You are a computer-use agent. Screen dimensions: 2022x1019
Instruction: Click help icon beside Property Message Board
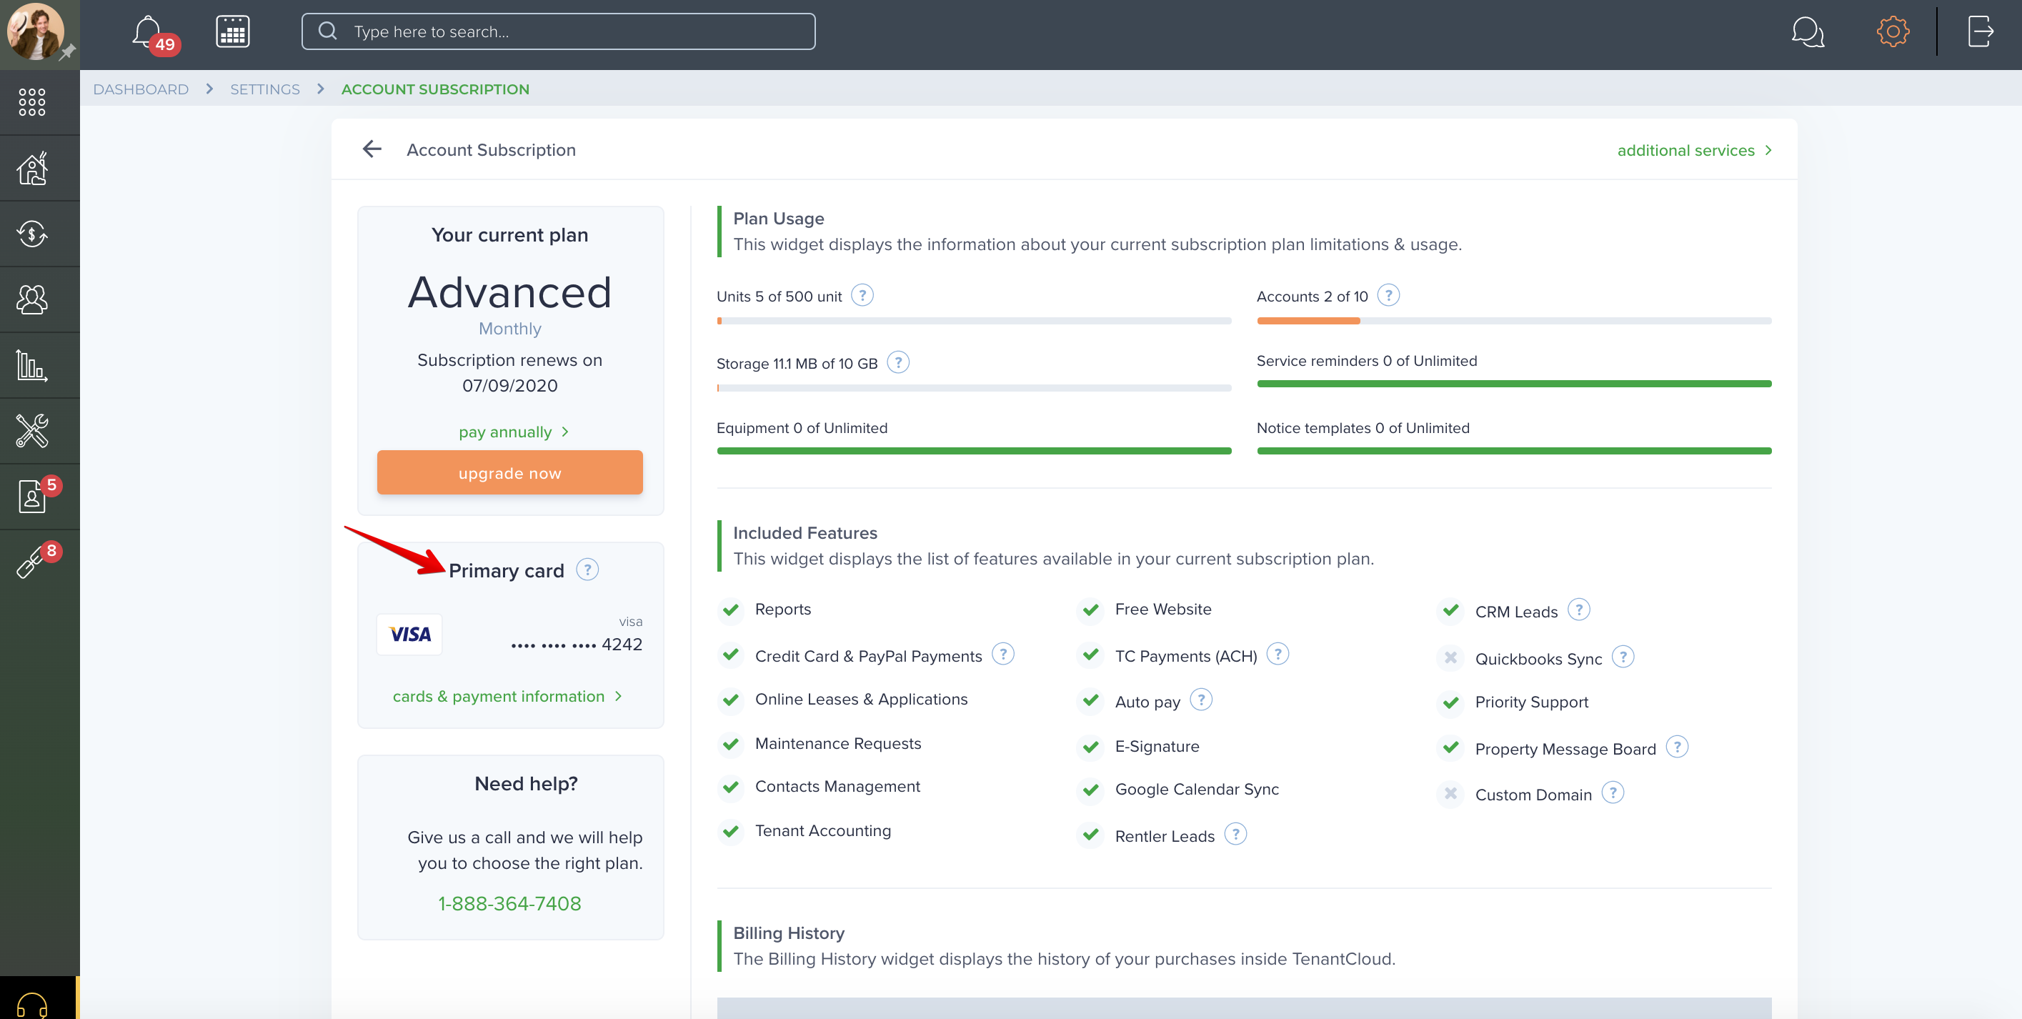pyautogui.click(x=1677, y=747)
